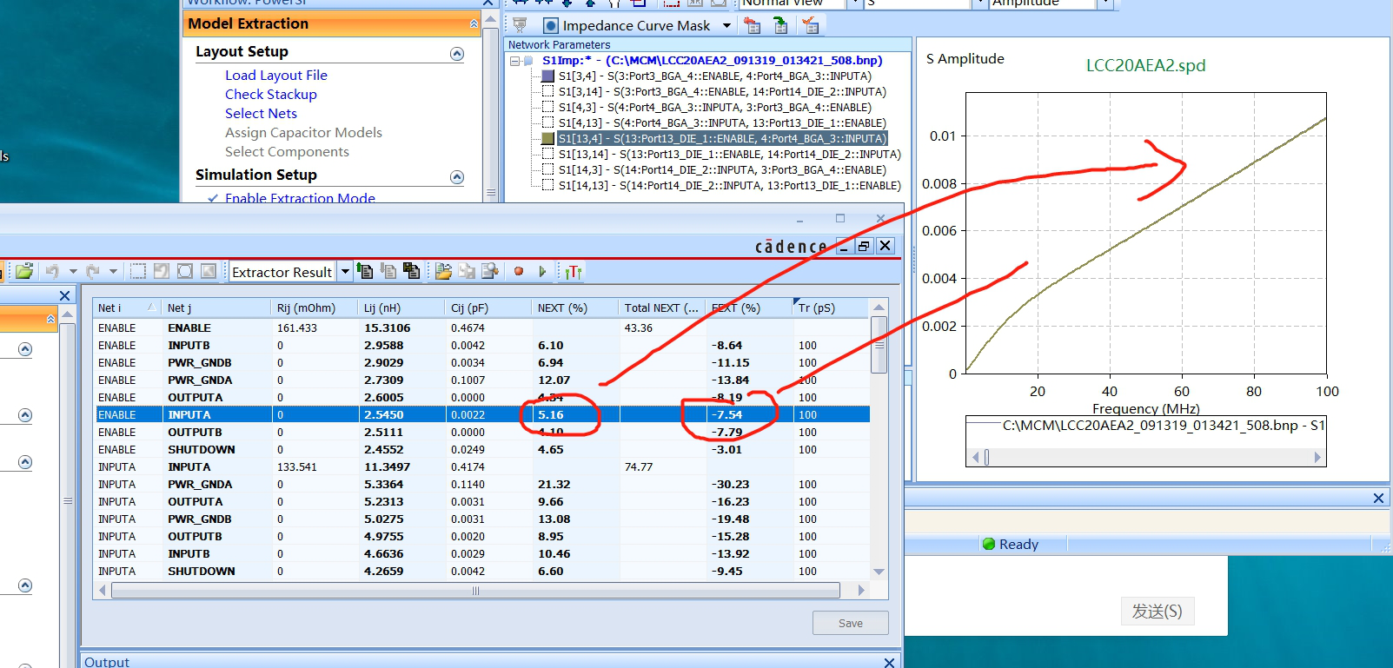Click the chart range slider handle
Screen dimensions: 1393x668
coord(986,457)
